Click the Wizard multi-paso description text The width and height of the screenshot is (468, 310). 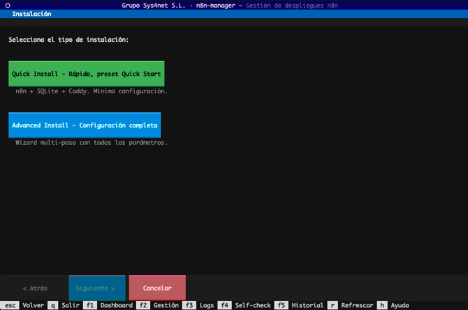tap(92, 143)
